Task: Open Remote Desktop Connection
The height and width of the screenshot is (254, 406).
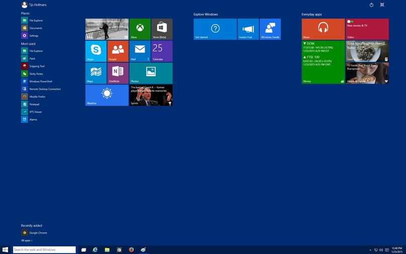Action: point(41,89)
